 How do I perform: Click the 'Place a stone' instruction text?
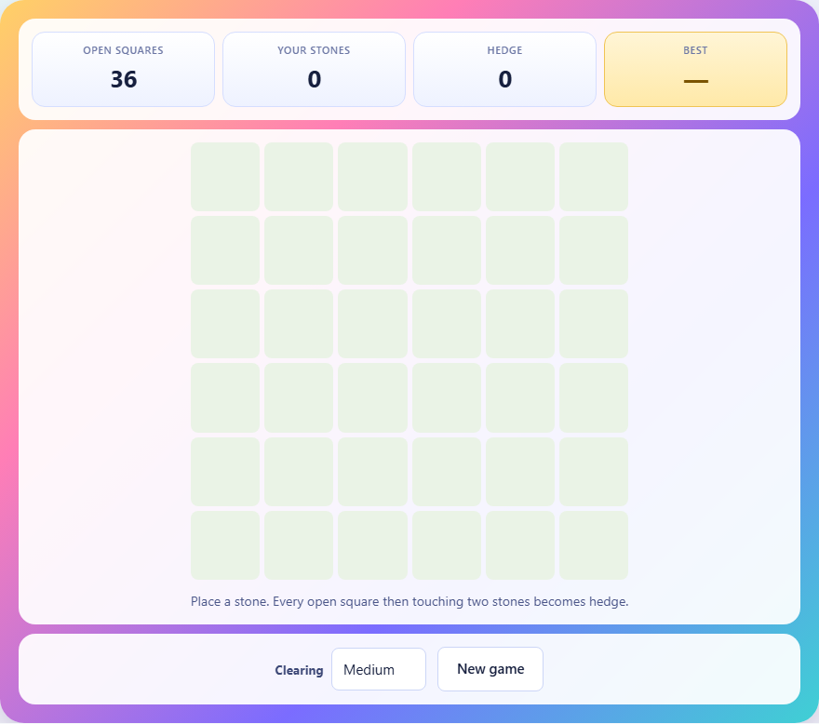(409, 602)
